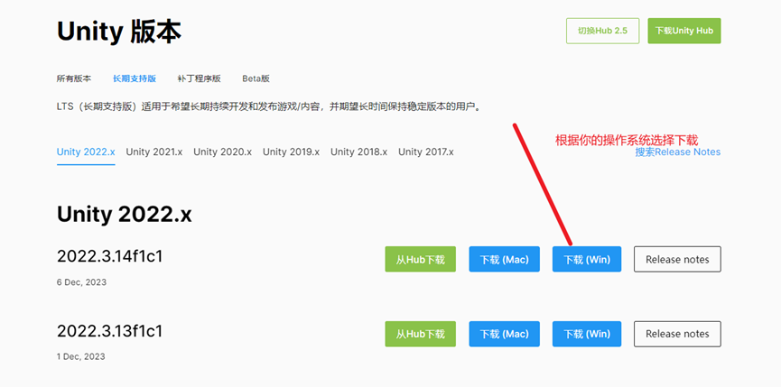Viewport: 781px width, 387px height.
Task: Choose the Unity 2019.x version tab
Action: tap(292, 152)
